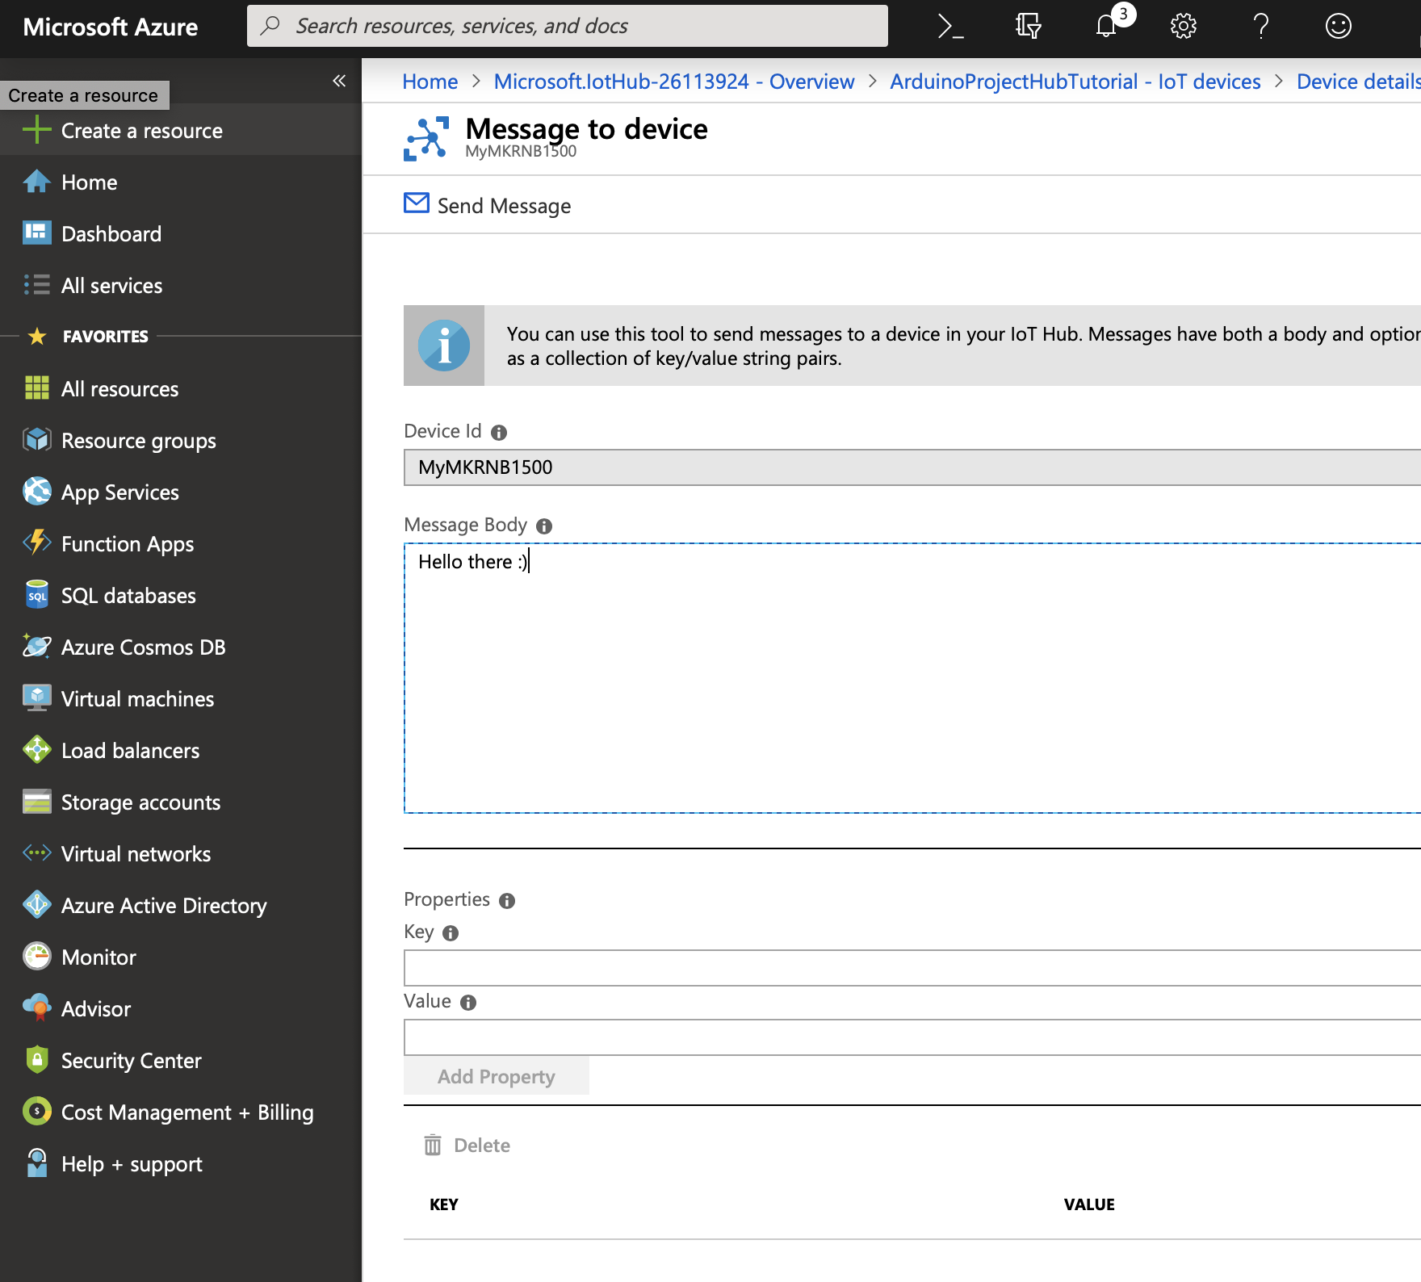
Task: Open the directory and subscription filter
Action: (1028, 26)
